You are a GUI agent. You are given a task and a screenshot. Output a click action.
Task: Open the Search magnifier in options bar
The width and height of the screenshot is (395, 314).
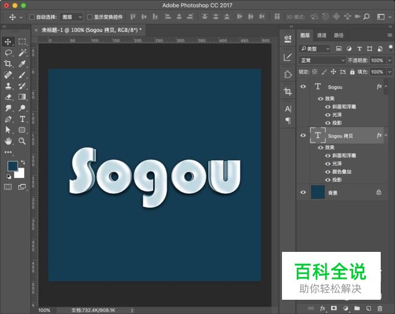[x=366, y=17]
